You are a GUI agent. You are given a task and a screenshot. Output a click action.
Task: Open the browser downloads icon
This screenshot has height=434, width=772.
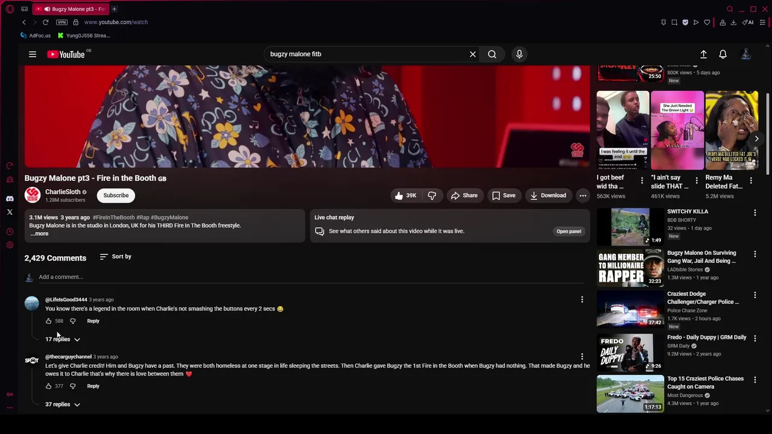(733, 22)
